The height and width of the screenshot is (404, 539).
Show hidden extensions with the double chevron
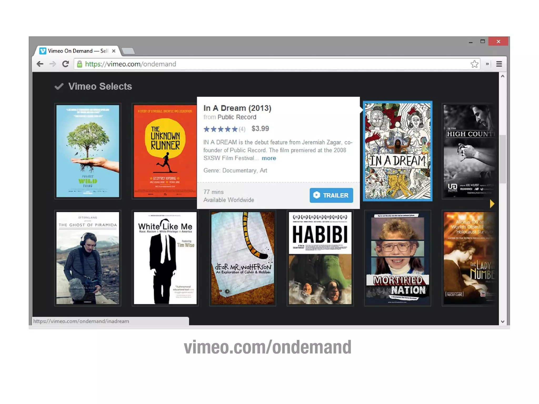click(487, 64)
